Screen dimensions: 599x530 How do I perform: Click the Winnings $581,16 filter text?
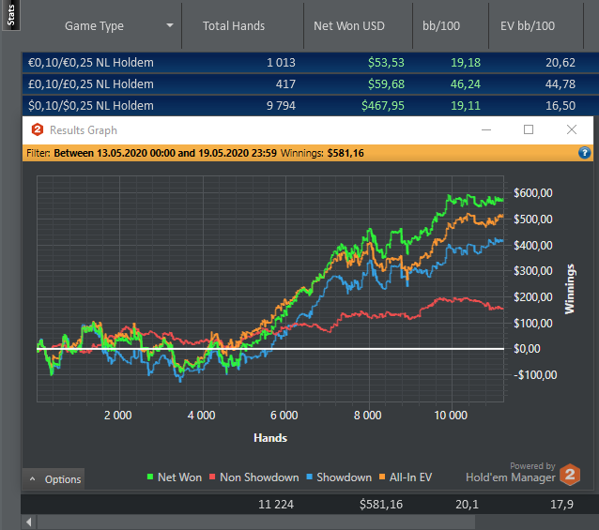tap(322, 153)
